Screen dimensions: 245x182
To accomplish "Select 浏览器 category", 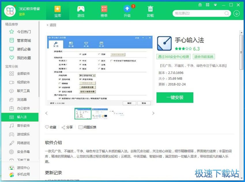I will click(20, 100).
